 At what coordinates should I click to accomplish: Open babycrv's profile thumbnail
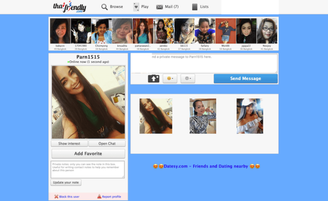click(x=60, y=32)
